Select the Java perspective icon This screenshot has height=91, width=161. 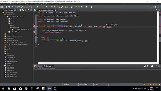pyautogui.click(x=159, y=7)
